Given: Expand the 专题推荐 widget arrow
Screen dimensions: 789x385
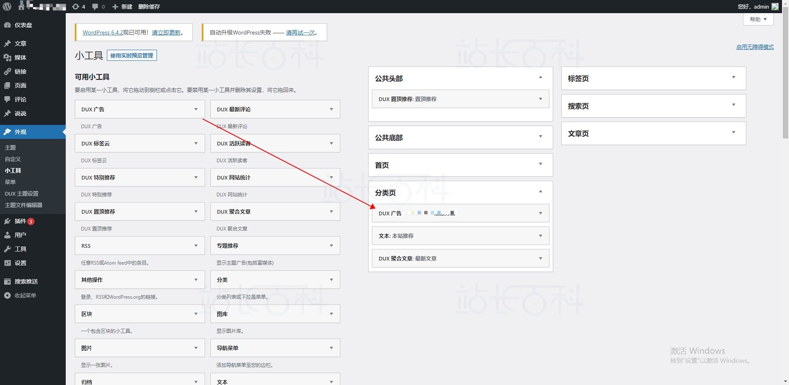Looking at the screenshot, I should [x=332, y=246].
